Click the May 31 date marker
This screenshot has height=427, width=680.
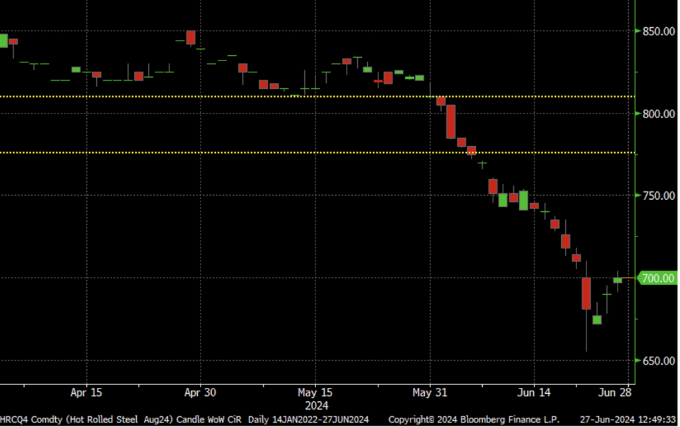point(430,392)
